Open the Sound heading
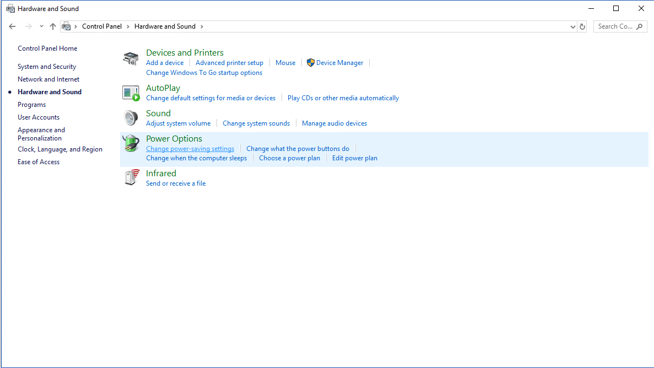 tap(158, 113)
